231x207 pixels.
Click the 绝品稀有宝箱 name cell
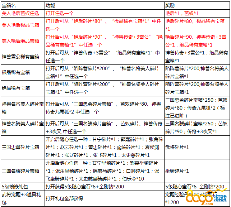[x=16, y=88]
